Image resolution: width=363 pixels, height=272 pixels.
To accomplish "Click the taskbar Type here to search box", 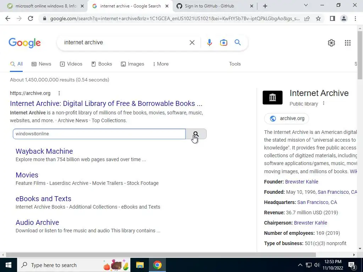I will tap(74, 265).
